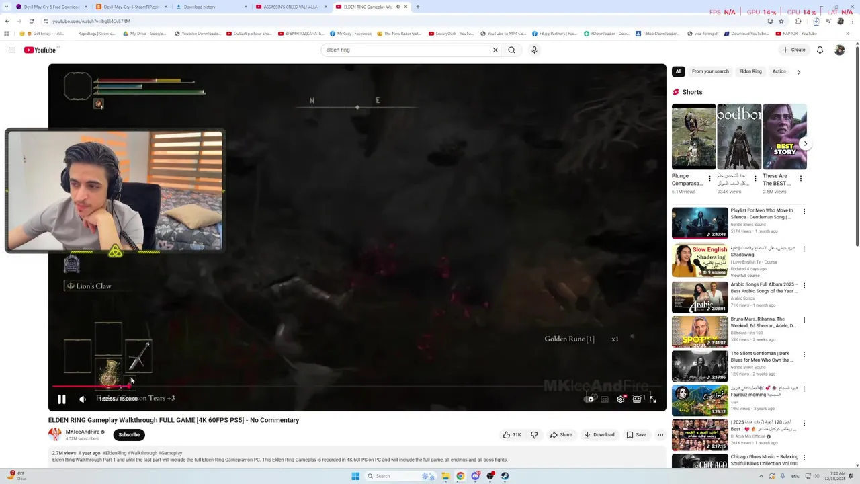
Task: Open options for the Plunge Comparasa short
Action: coord(709,179)
